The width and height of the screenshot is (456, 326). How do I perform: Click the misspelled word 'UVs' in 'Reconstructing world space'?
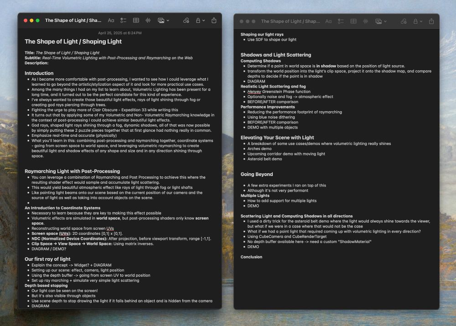click(110, 228)
